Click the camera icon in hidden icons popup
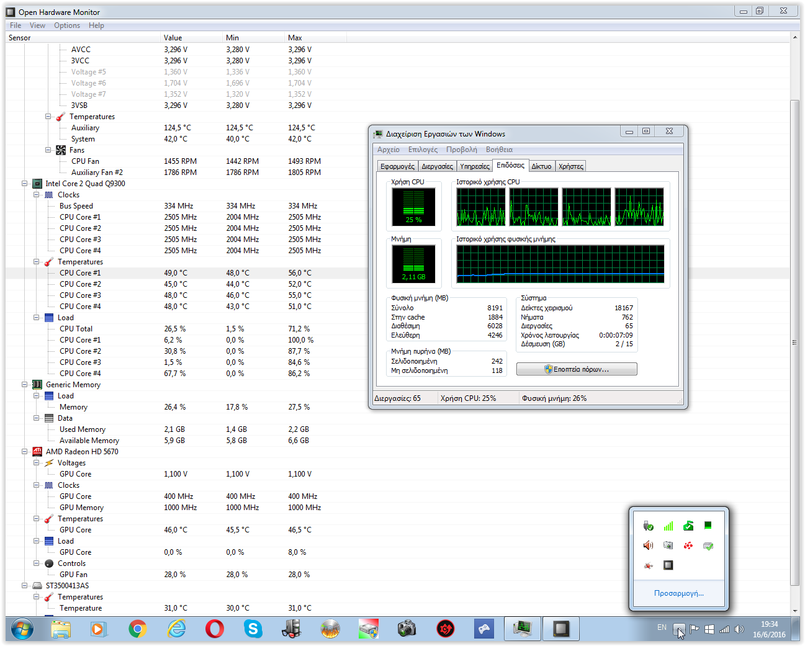Image resolution: width=805 pixels, height=646 pixels. pos(668,545)
